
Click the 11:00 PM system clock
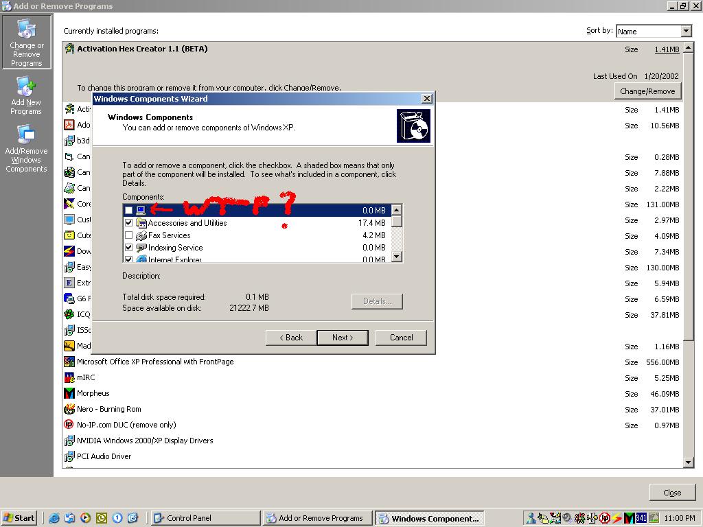(x=679, y=519)
